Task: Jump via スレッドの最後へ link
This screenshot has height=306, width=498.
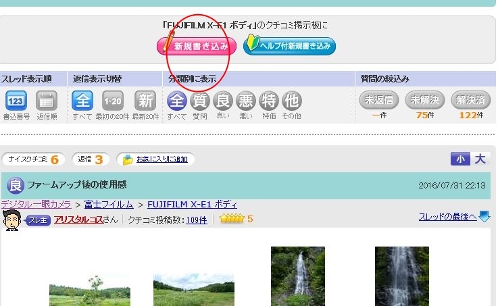Action: click(x=447, y=217)
